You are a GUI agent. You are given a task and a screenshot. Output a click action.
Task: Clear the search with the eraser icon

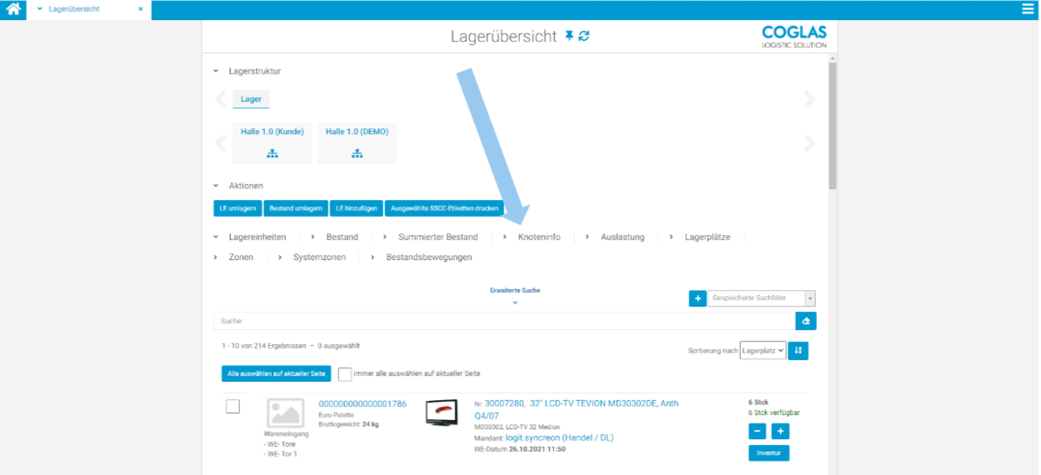click(x=805, y=321)
